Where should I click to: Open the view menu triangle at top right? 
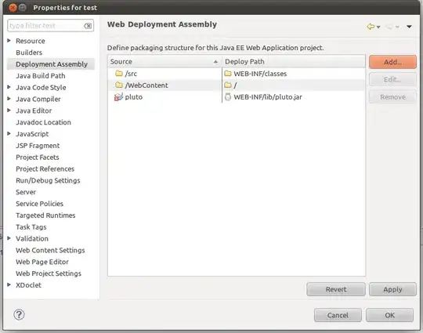(x=409, y=27)
